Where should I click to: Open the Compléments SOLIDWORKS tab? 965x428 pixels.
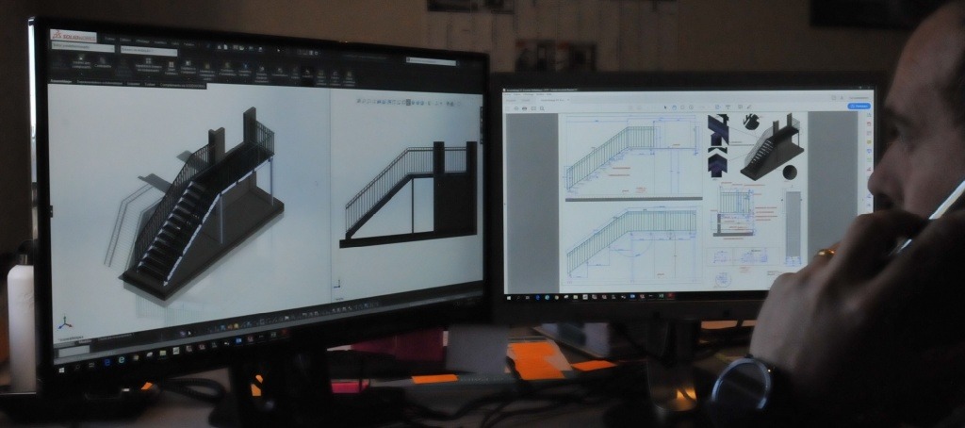tap(183, 85)
